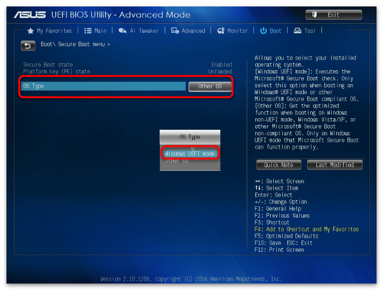This screenshot has width=383, height=290.
Task: Click the star icon for My Favorites
Action: pyautogui.click(x=31, y=31)
